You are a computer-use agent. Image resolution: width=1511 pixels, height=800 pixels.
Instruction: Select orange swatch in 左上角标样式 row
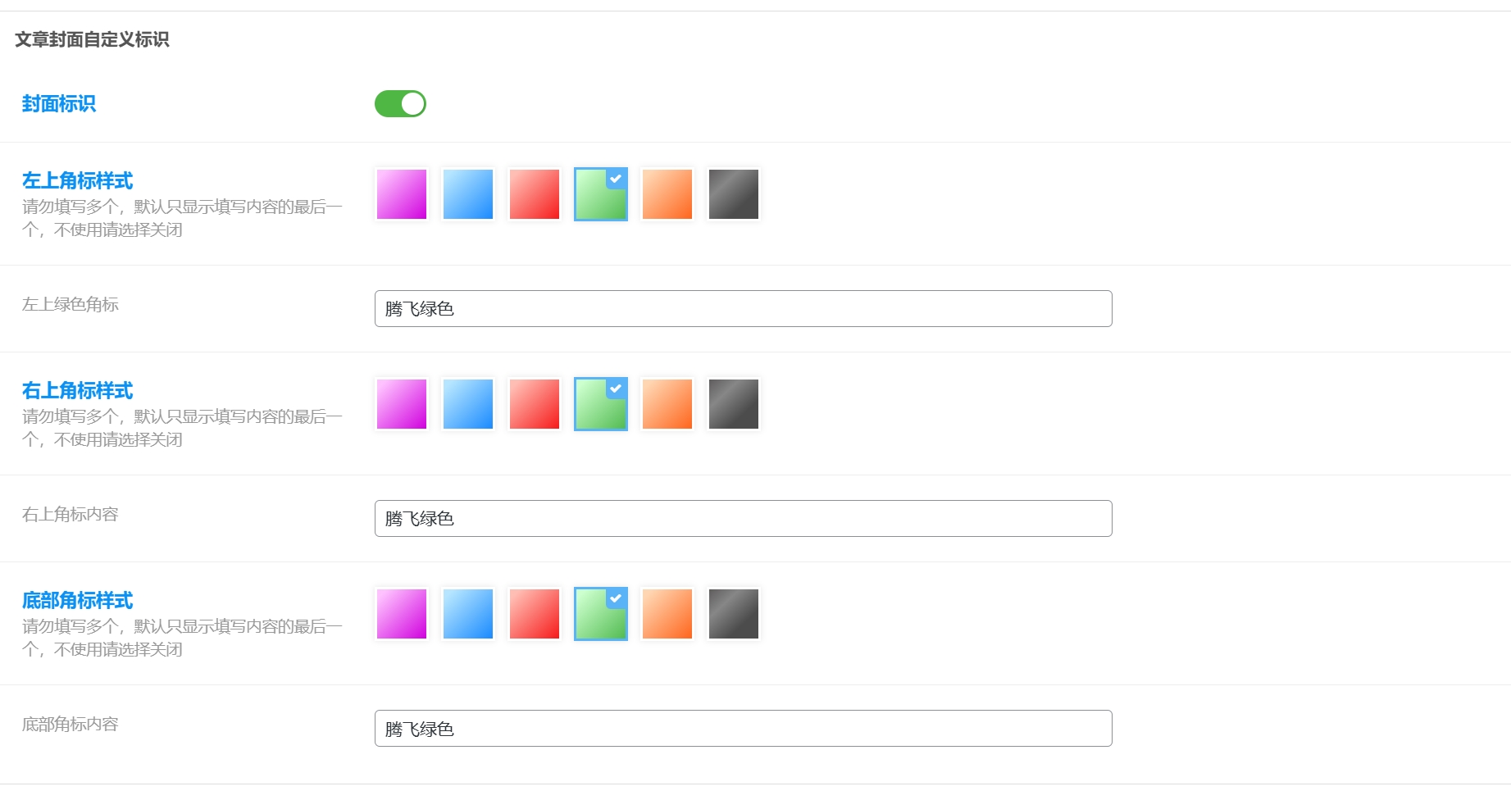667,194
